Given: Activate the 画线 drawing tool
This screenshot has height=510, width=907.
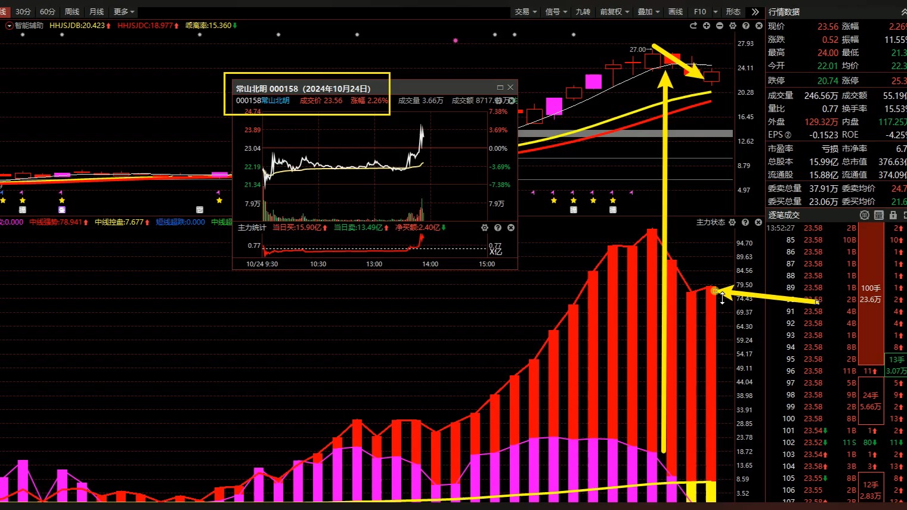Looking at the screenshot, I should [676, 12].
